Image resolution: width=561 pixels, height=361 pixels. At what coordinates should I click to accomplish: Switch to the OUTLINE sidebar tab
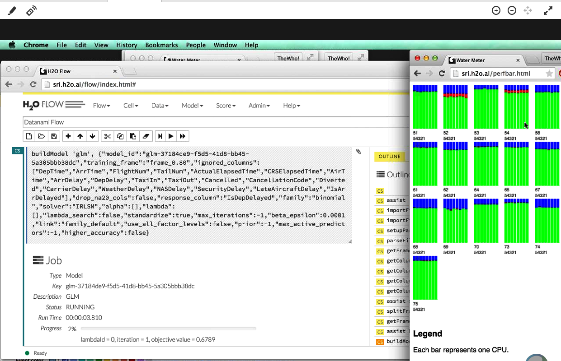pos(390,157)
